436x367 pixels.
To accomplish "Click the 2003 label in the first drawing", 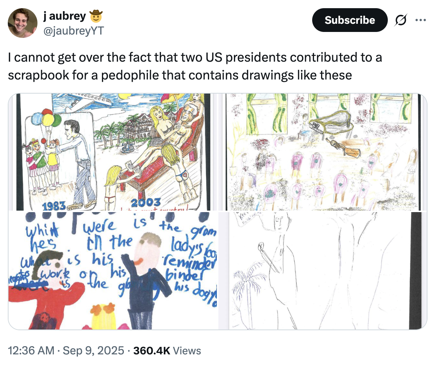I will (146, 203).
